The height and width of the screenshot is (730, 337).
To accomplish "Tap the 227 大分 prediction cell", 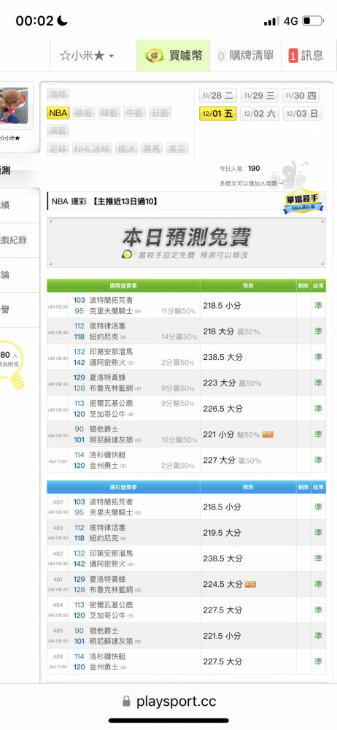I will point(248,461).
